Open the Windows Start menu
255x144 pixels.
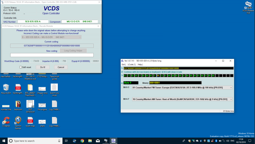[x=4, y=141]
